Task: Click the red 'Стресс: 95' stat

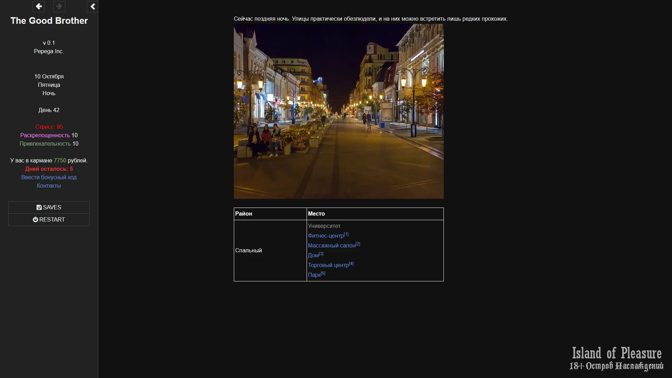Action: 49,127
